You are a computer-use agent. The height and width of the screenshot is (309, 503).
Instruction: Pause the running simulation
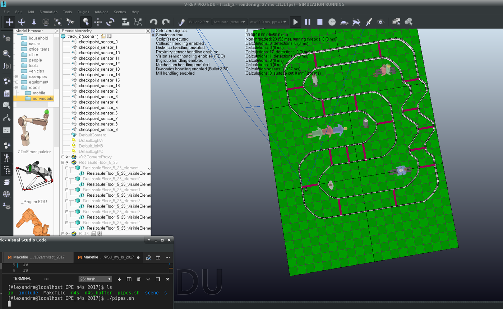pyautogui.click(x=308, y=22)
